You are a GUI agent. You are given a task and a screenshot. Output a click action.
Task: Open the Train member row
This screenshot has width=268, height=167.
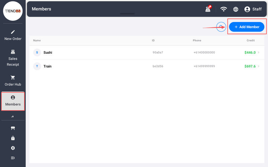pos(147,66)
